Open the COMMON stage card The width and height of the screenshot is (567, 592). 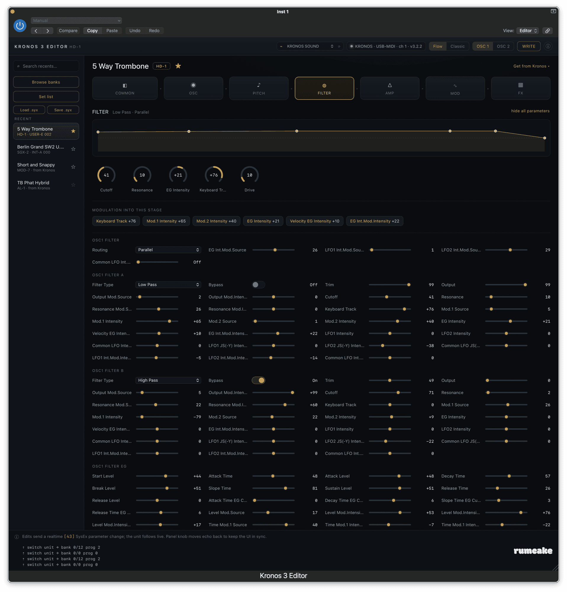[125, 88]
